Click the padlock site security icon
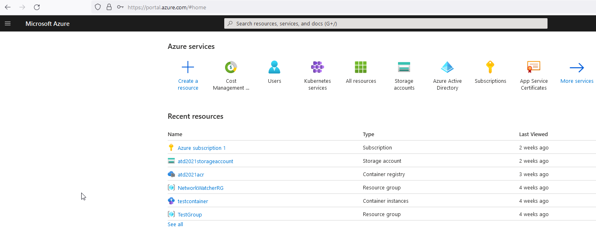This screenshot has height=231, width=596. tap(109, 7)
